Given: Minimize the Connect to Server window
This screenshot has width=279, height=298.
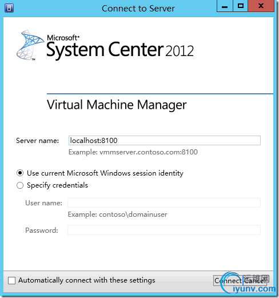Looking at the screenshot, I should pos(225,6).
